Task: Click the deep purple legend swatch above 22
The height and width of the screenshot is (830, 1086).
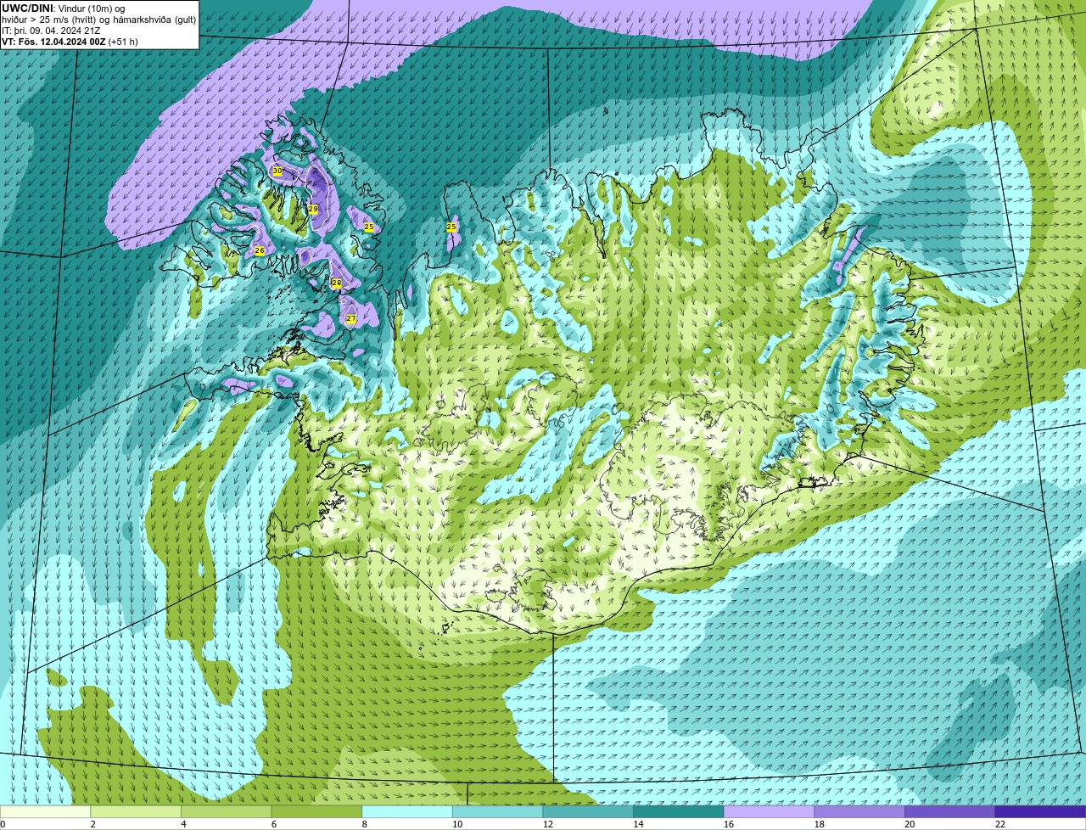Action: point(1040,811)
